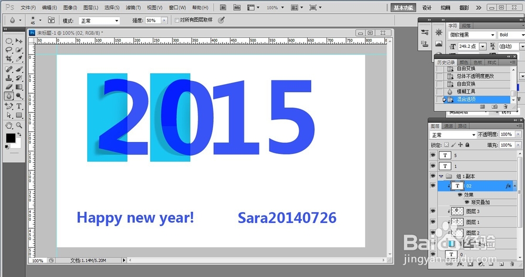Image resolution: width=525 pixels, height=277 pixels.
Task: Select the Crop tool
Action: 9,59
